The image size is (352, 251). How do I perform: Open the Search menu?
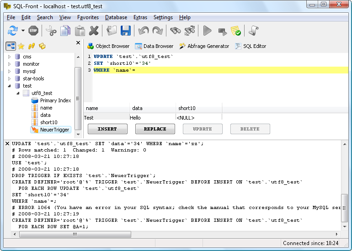coord(45,17)
